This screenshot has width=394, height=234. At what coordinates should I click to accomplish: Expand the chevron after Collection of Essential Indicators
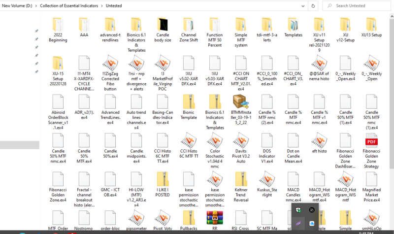click(102, 6)
